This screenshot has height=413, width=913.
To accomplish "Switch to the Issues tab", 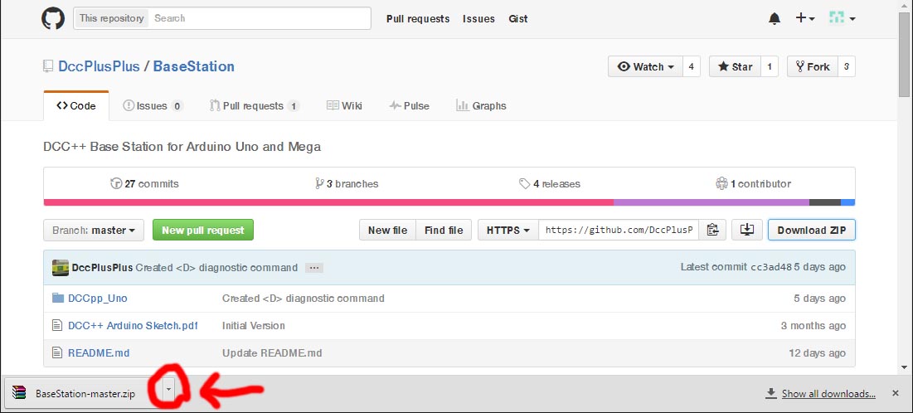I will coord(153,106).
